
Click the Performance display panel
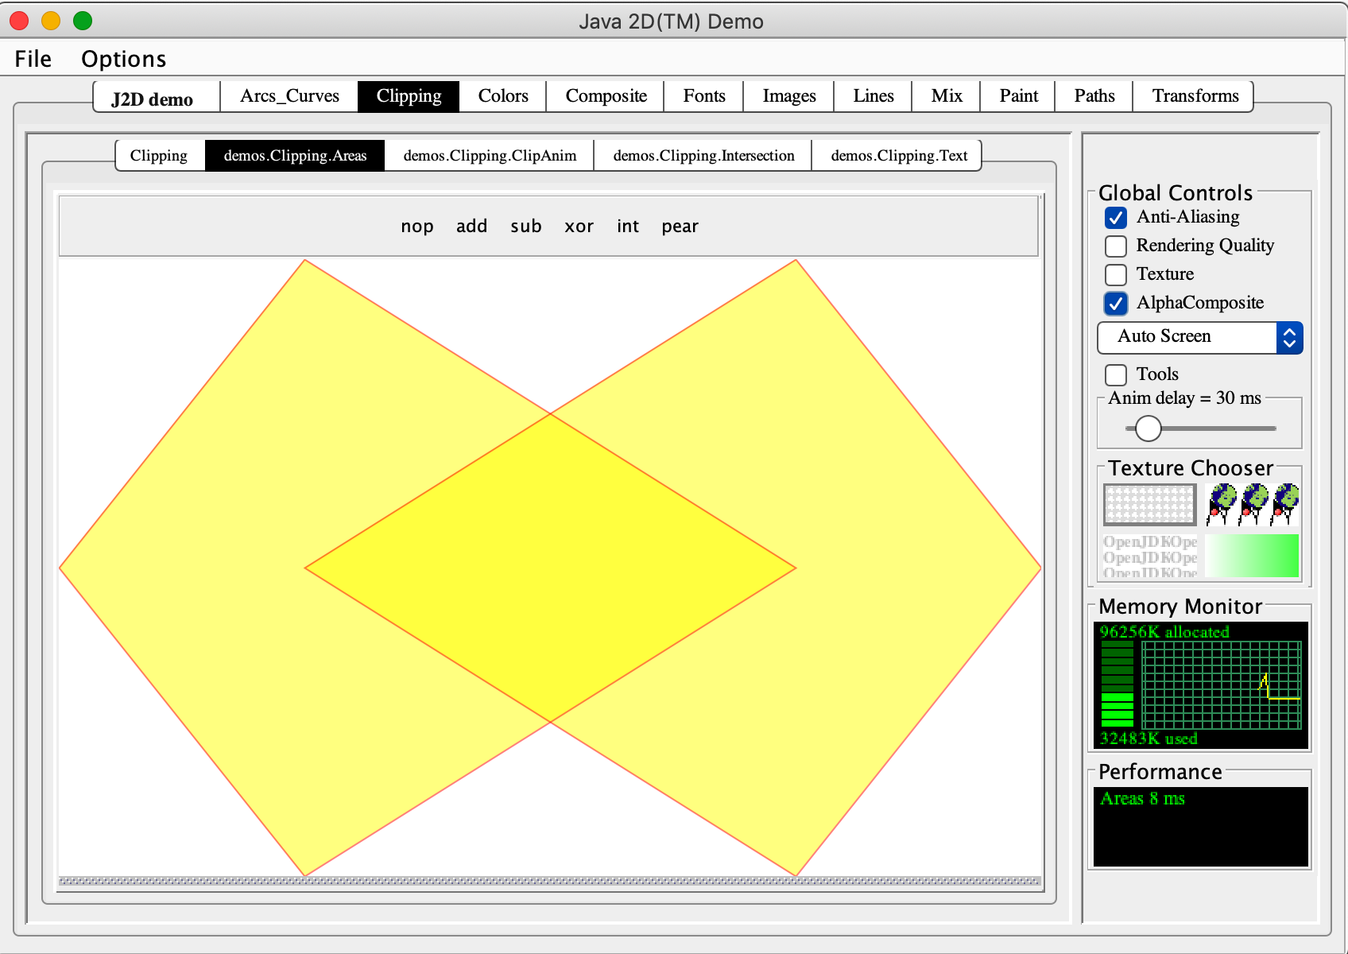(x=1200, y=826)
